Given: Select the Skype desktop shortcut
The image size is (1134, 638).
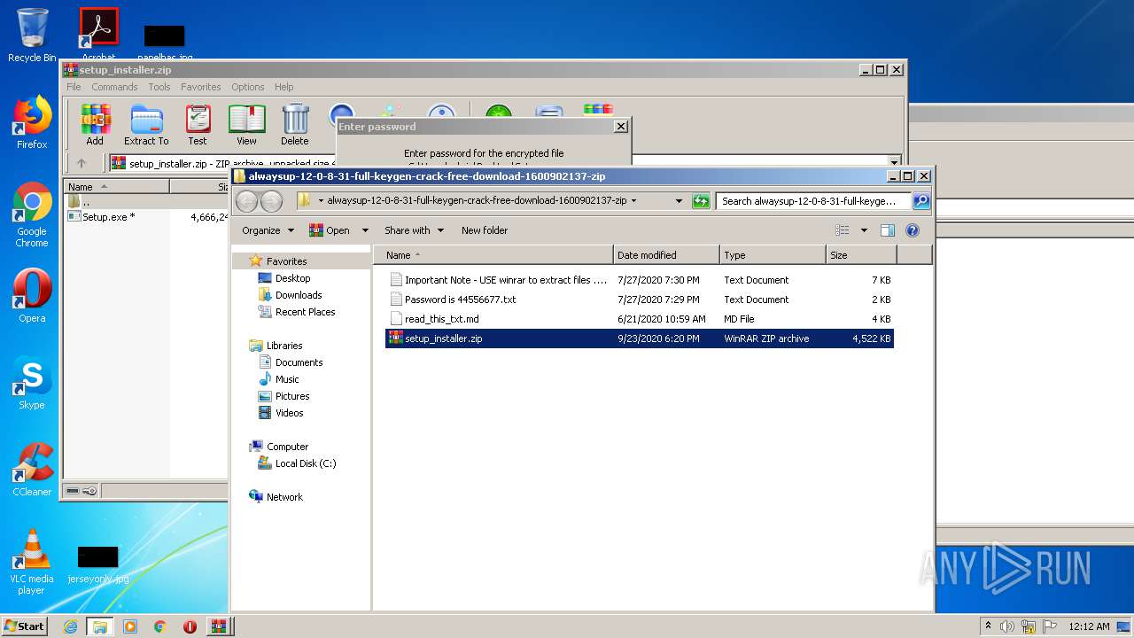Looking at the screenshot, I should point(32,383).
